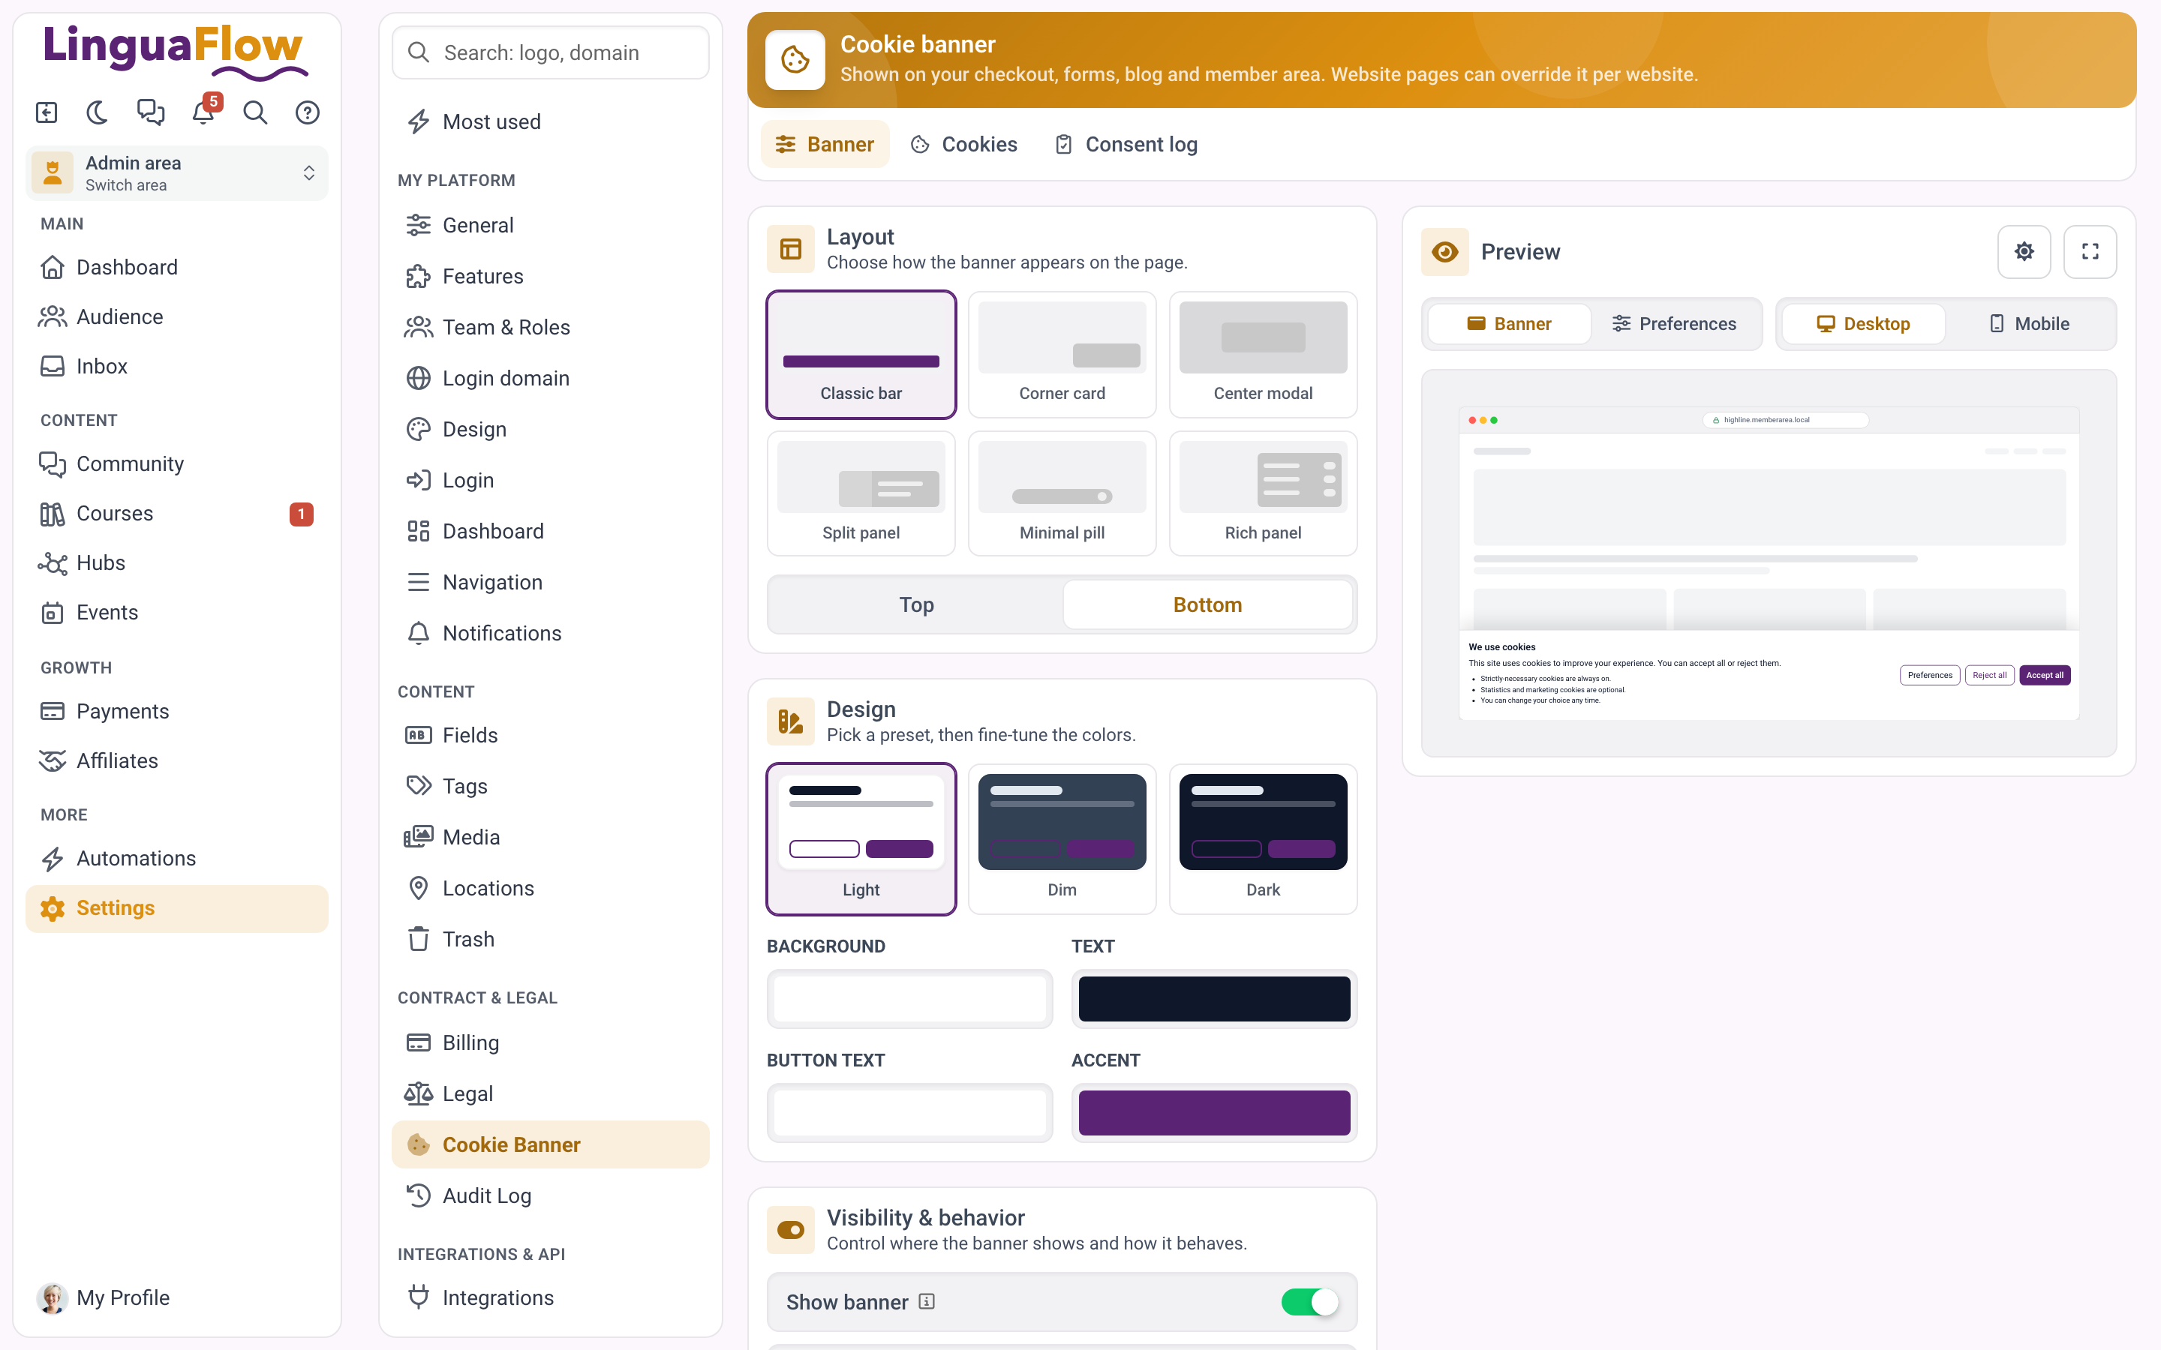Open Audit Log settings

550,1195
